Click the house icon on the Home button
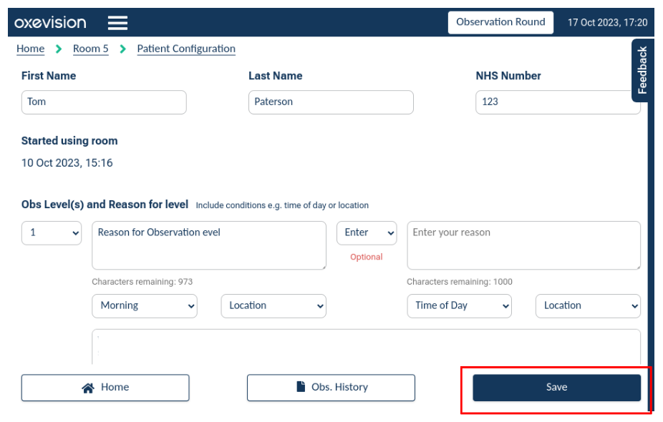 coord(87,387)
